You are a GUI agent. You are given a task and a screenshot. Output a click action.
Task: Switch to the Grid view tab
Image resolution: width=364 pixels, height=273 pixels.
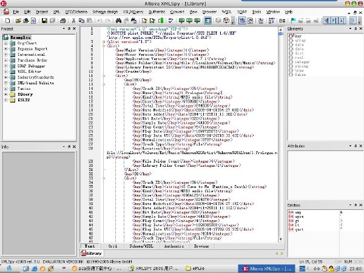click(113, 246)
